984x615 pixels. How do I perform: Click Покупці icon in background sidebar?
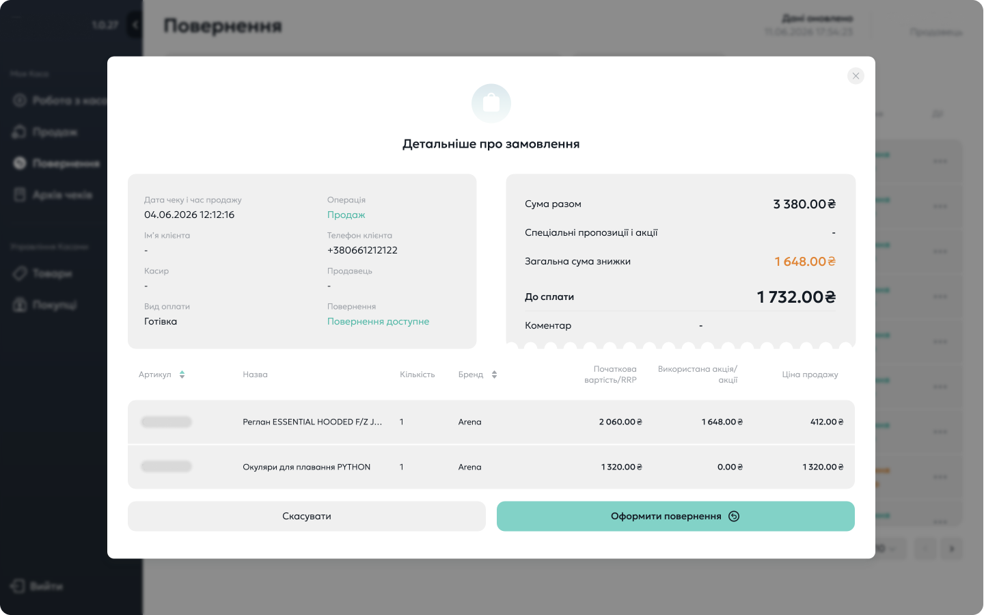click(20, 305)
